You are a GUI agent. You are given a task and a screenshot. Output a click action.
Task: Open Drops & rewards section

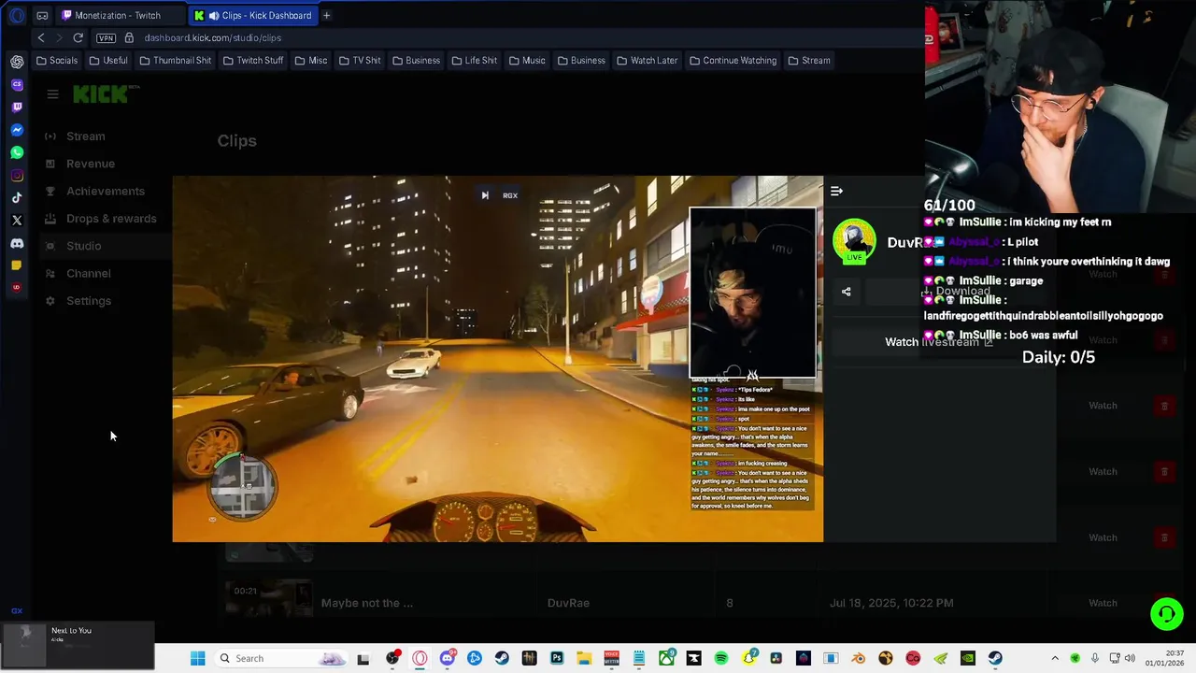[110, 219]
